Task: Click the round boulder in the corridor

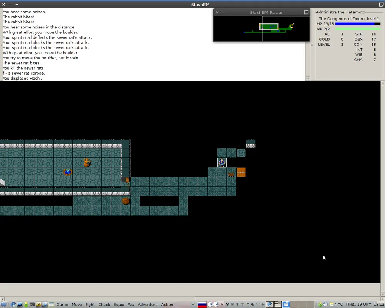Action: (126, 201)
